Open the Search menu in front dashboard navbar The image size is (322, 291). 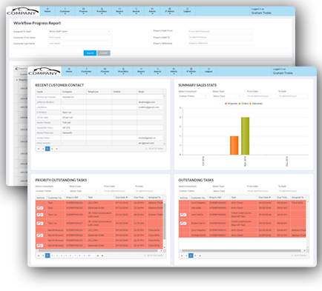(x=157, y=71)
